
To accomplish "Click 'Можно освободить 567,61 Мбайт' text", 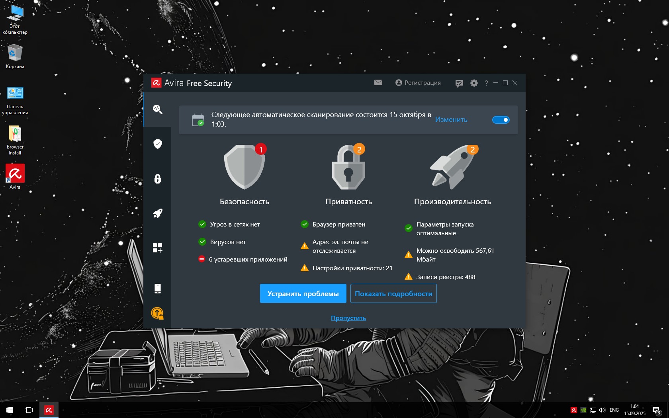I will (455, 255).
